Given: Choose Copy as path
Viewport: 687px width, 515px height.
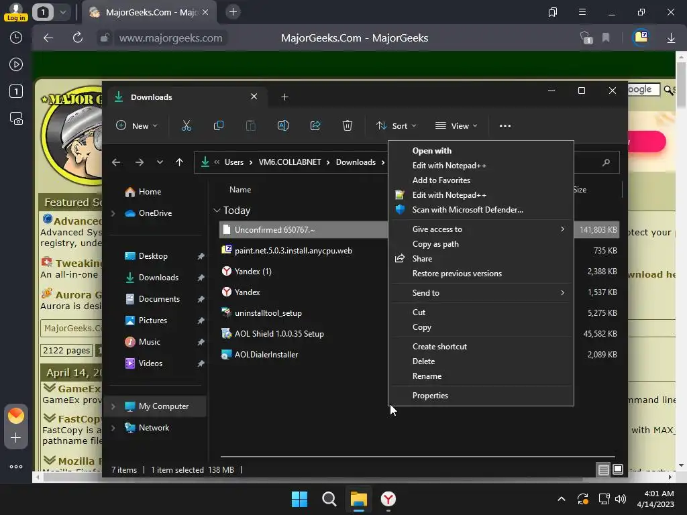Looking at the screenshot, I should pos(481,244).
